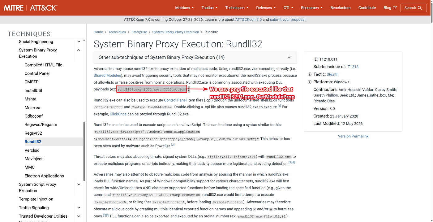
Task: Expand Trusted Developer Utilities chevron
Action: (x=79, y=216)
